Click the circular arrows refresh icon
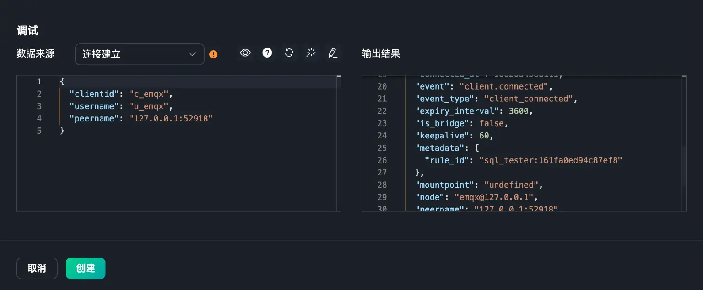This screenshot has width=703, height=290. (x=289, y=53)
